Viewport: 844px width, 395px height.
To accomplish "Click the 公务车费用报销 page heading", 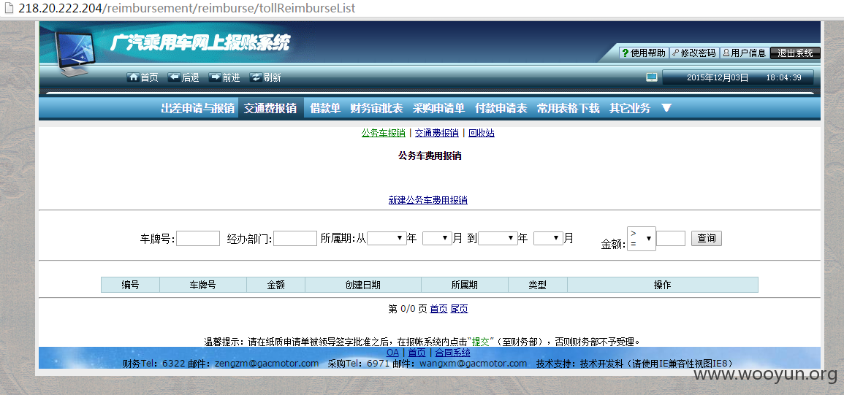I will pos(430,156).
